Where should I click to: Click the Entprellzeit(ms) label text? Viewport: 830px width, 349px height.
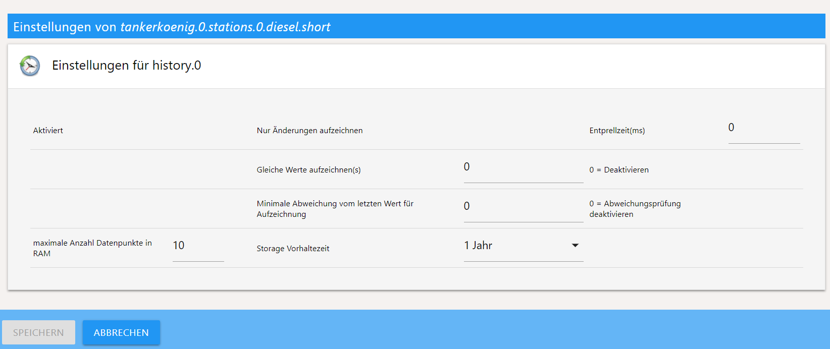(x=617, y=131)
